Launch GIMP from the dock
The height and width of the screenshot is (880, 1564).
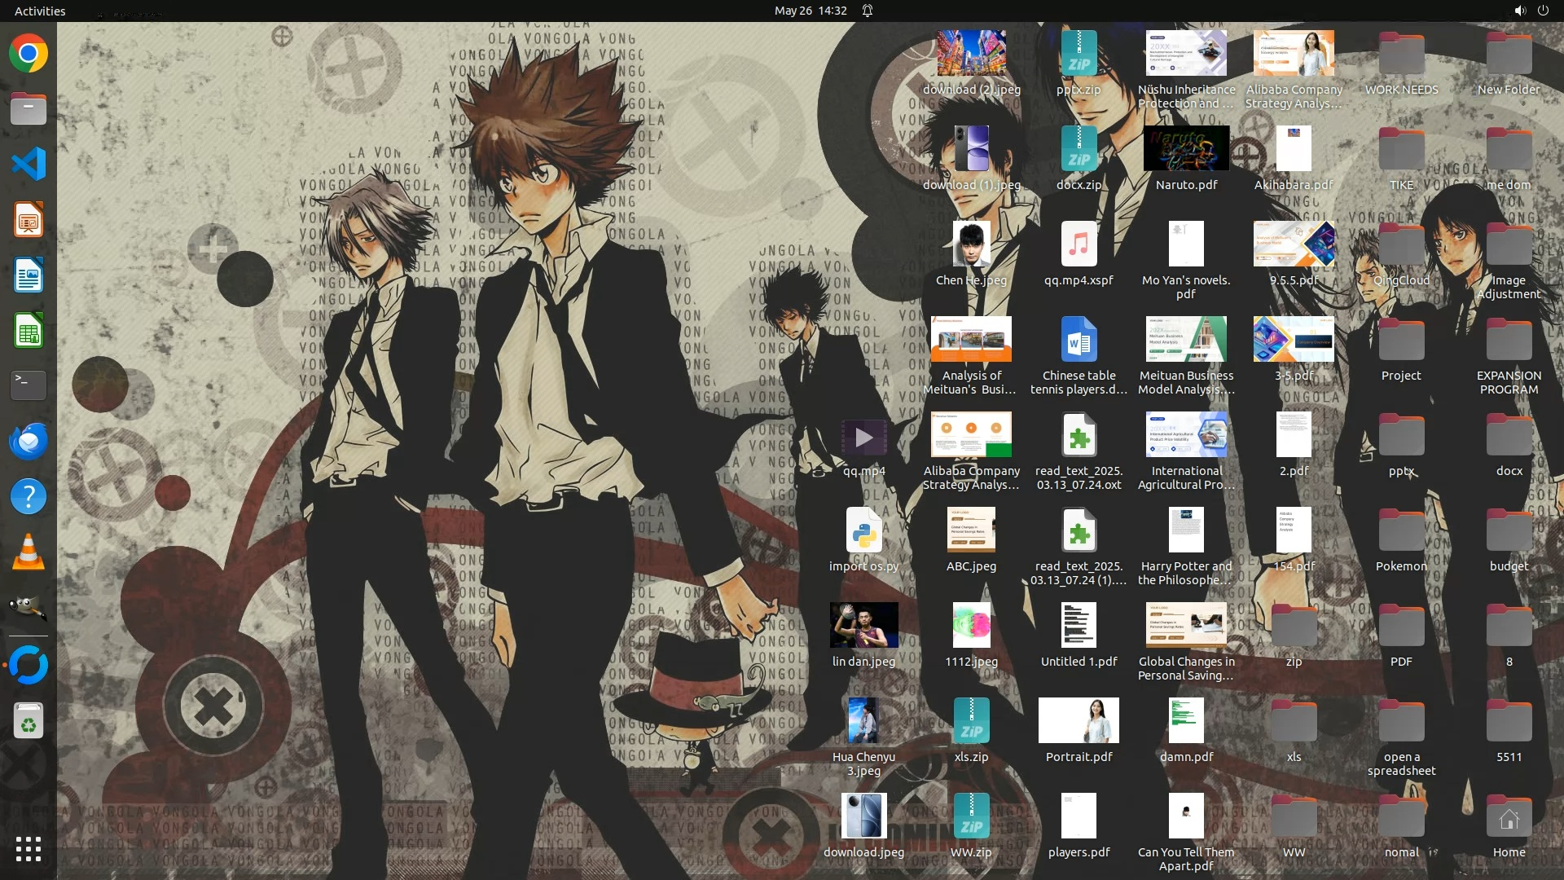point(29,607)
